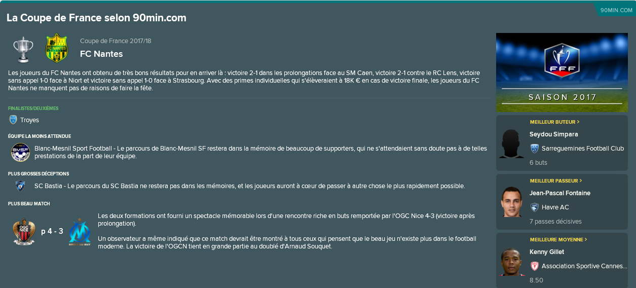This screenshot has width=636, height=288.
Task: Click the Sarreguemines Football Club badge
Action: tap(534, 149)
